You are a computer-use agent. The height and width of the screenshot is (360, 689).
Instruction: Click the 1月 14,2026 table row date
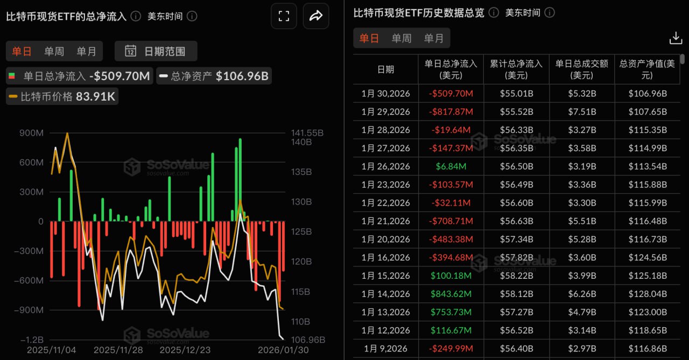pos(385,294)
